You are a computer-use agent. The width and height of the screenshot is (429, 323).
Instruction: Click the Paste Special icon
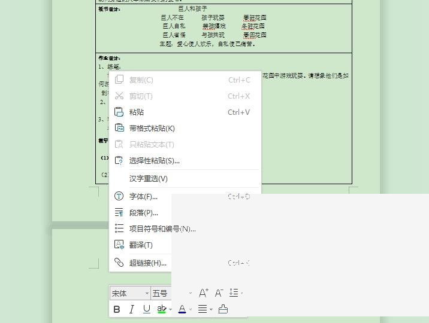(119, 160)
